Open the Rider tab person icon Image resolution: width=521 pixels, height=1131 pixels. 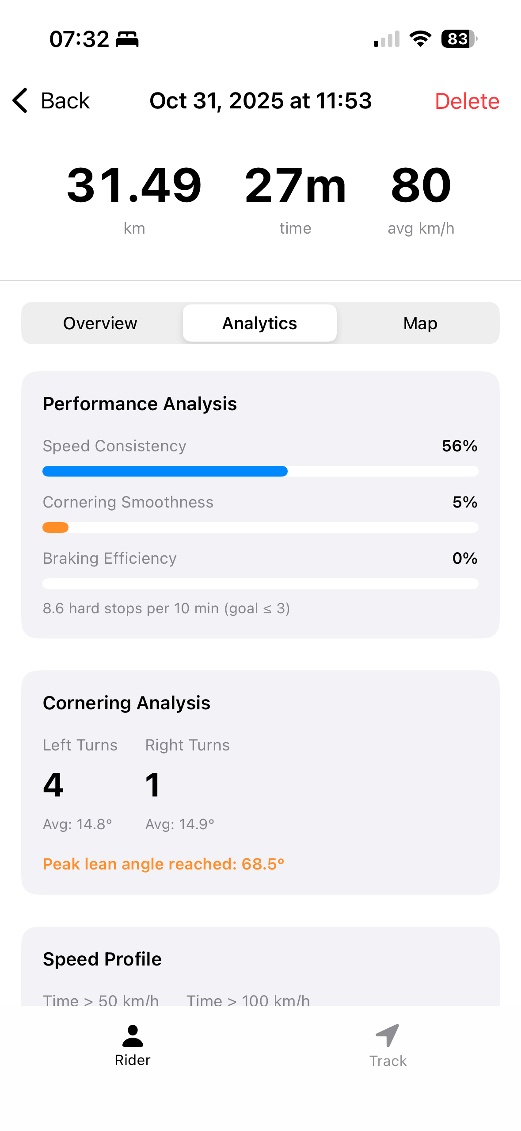[x=133, y=1036]
